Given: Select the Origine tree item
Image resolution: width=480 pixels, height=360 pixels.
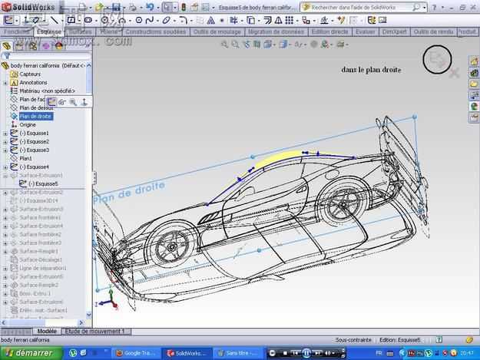Looking at the screenshot, I should point(28,125).
